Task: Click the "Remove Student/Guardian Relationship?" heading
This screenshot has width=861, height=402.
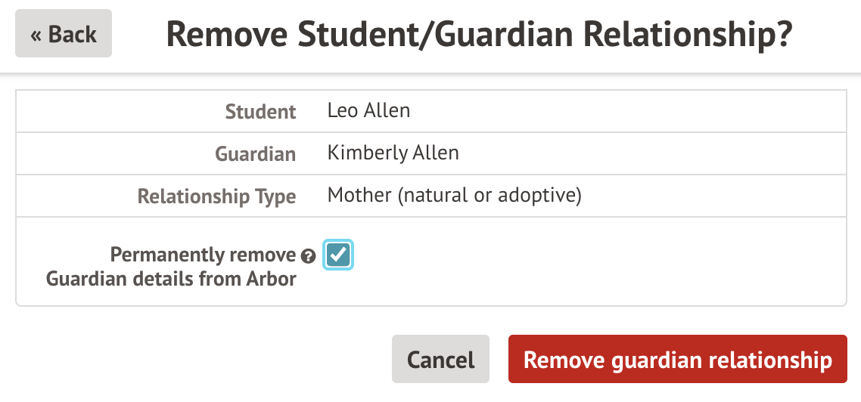Action: pyautogui.click(x=478, y=35)
